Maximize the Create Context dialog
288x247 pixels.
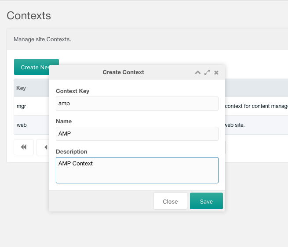[x=207, y=72]
